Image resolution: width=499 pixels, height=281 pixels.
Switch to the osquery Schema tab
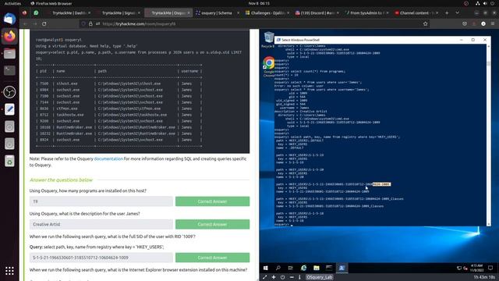218,13
